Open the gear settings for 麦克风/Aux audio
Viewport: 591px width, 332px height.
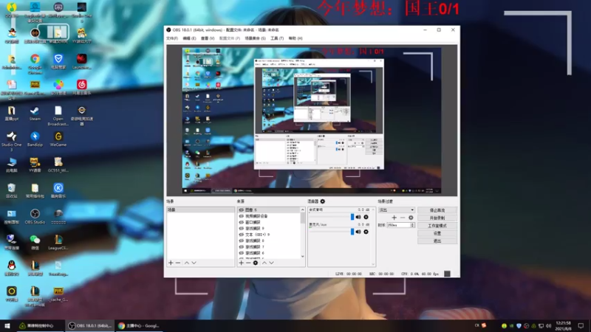[366, 232]
